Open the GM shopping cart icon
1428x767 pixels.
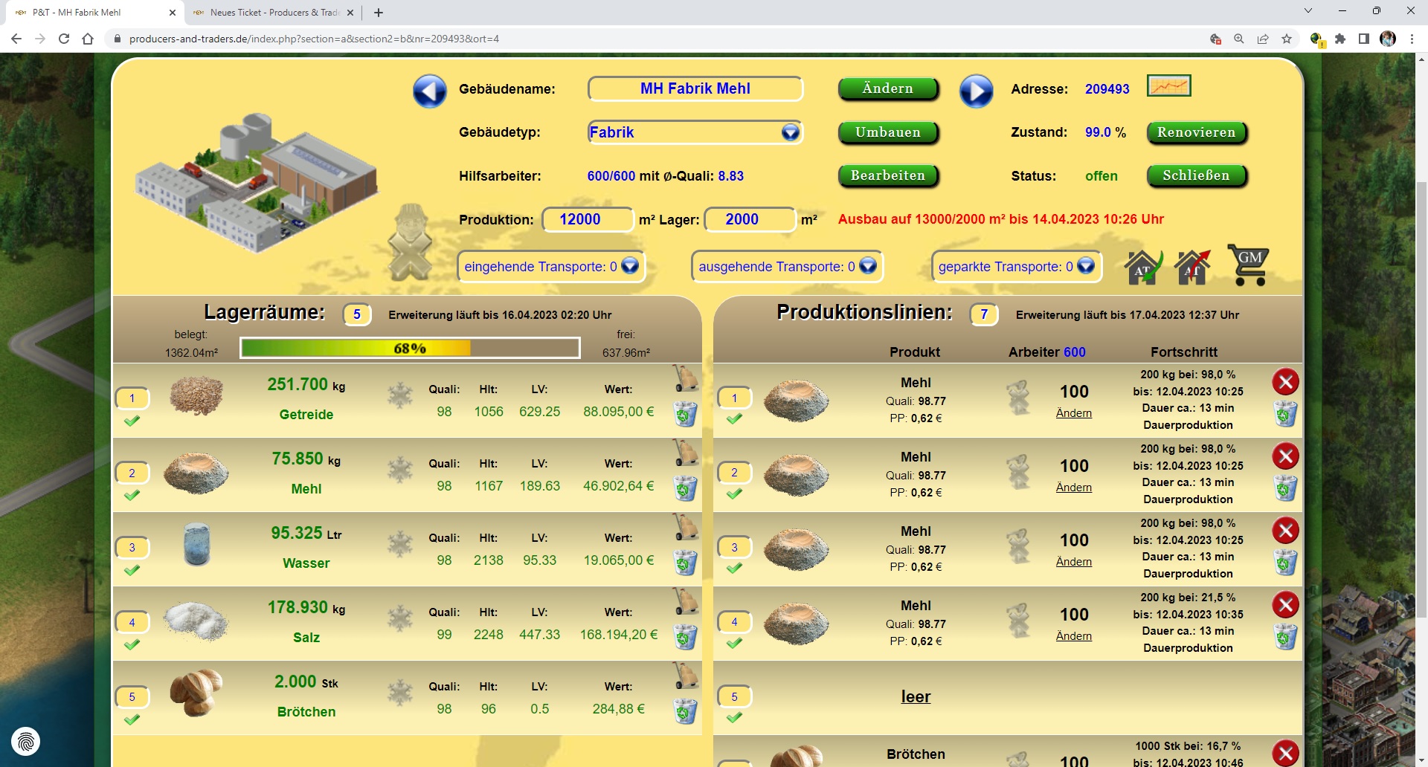[1249, 265]
